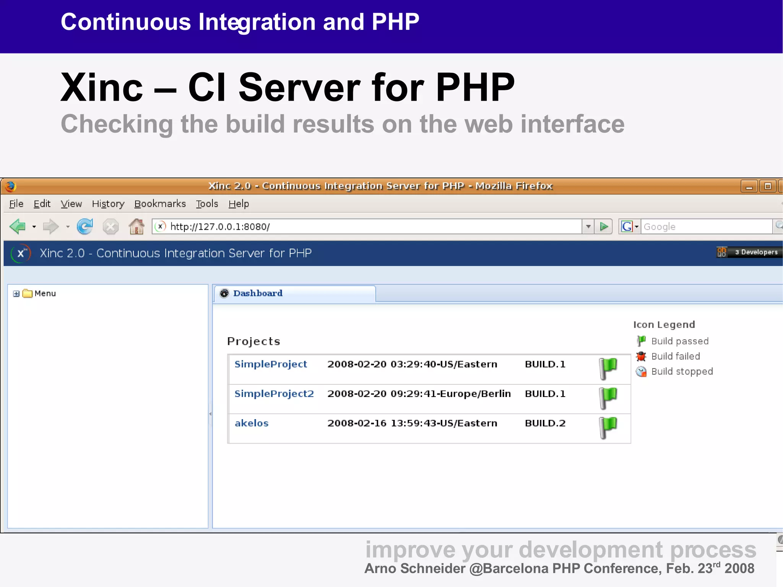Click the Forward arrow button

coord(50,227)
